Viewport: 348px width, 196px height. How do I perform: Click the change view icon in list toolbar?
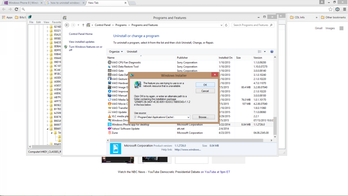pos(260,52)
